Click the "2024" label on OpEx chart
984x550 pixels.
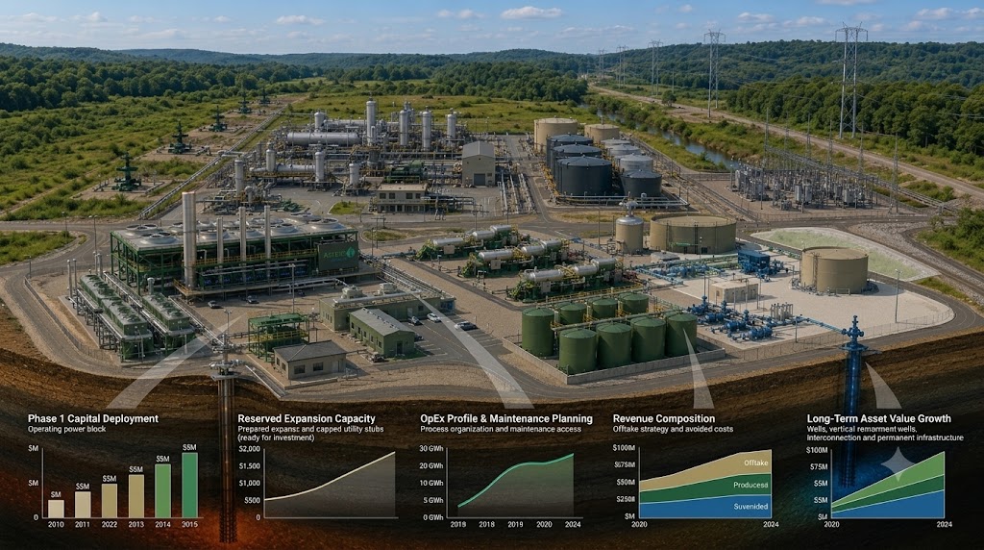(x=573, y=524)
